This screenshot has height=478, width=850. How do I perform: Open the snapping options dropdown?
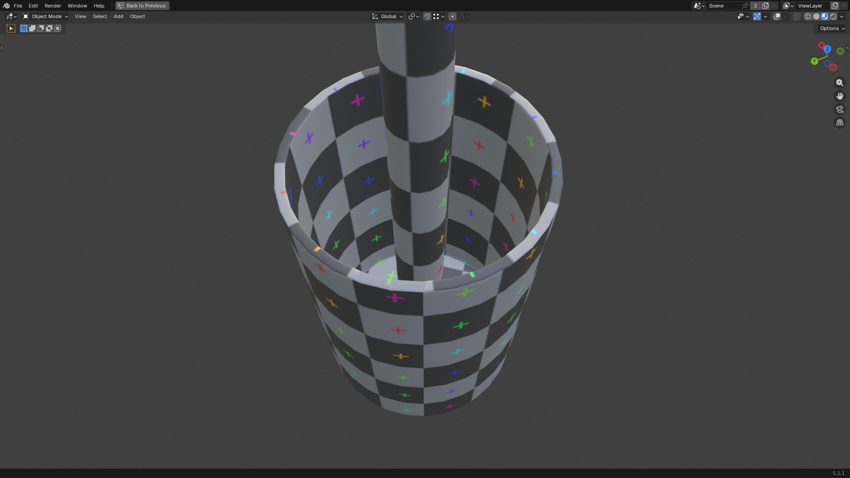(439, 16)
